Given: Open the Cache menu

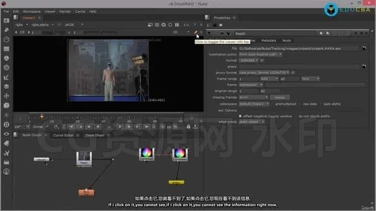Looking at the screenshot, I should (80, 11).
